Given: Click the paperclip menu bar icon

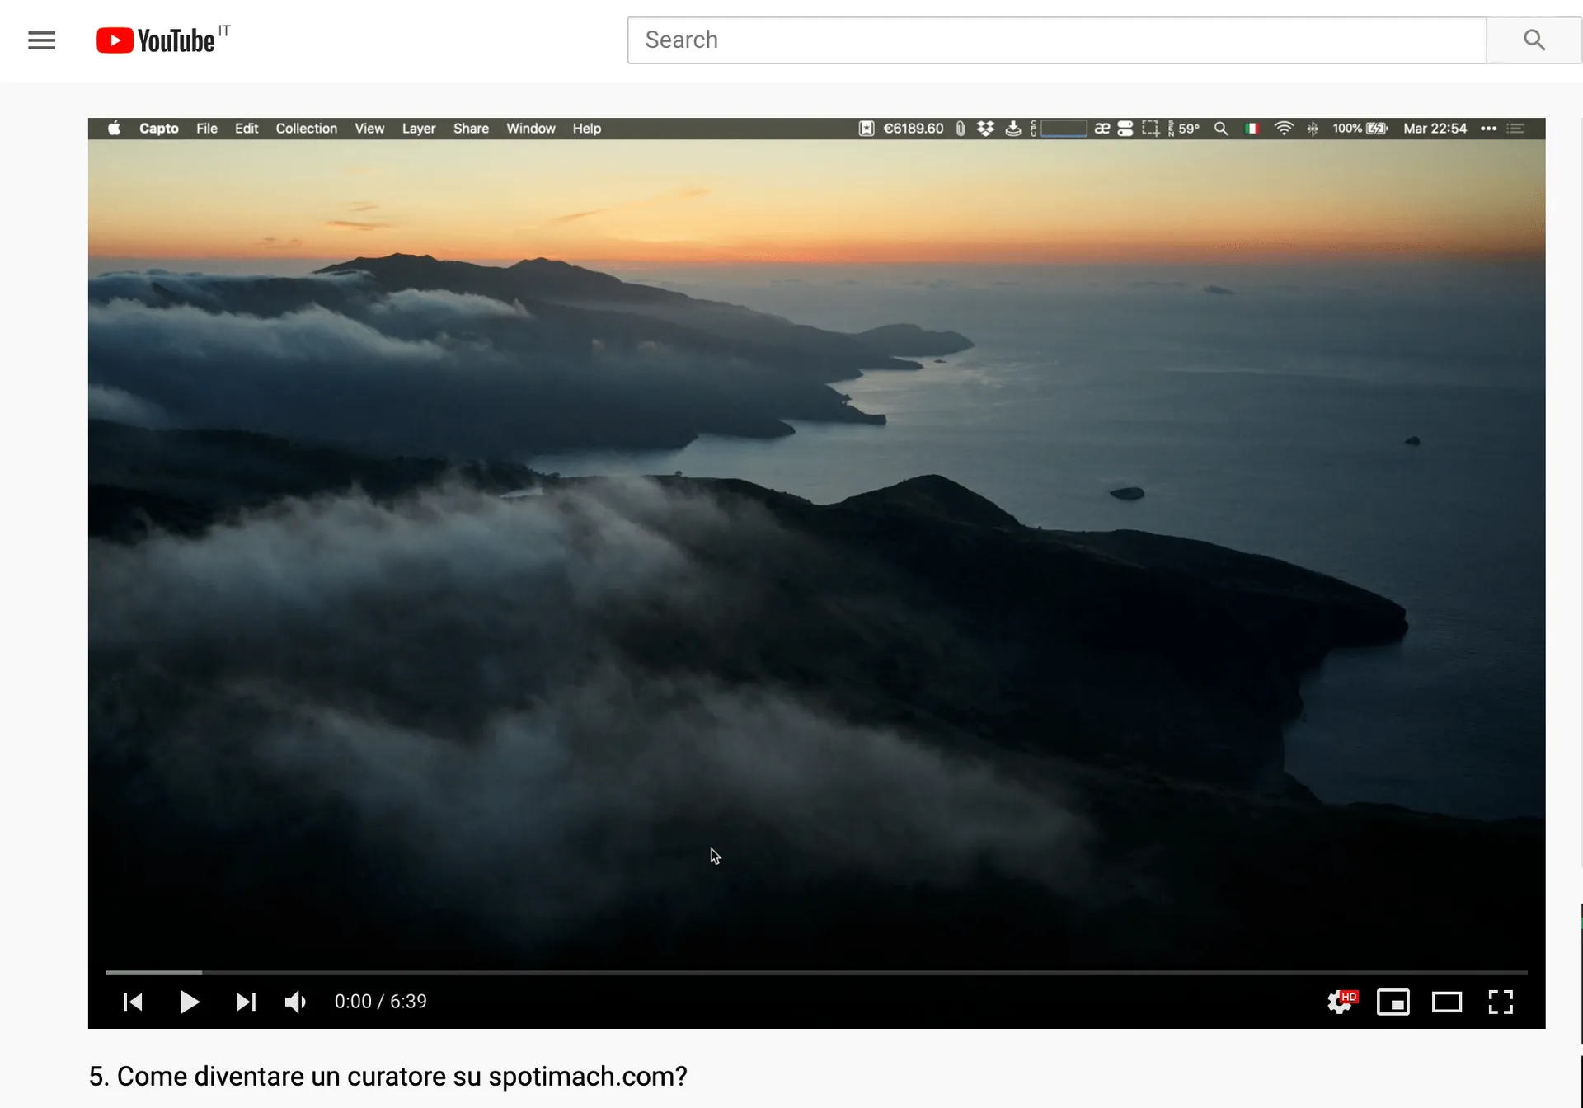Looking at the screenshot, I should pos(961,129).
